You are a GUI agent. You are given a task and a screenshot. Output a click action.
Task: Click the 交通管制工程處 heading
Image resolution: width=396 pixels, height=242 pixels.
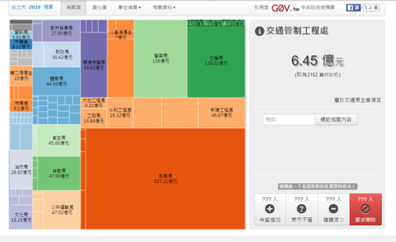(297, 31)
